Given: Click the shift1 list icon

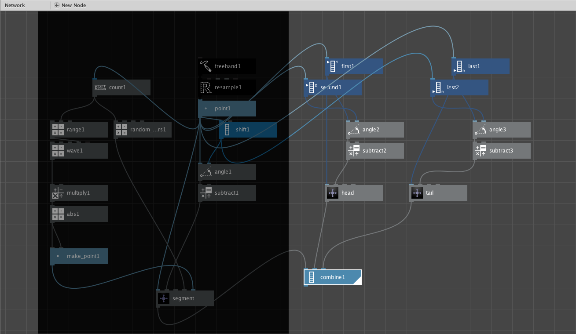Looking at the screenshot, I should click(x=227, y=130).
